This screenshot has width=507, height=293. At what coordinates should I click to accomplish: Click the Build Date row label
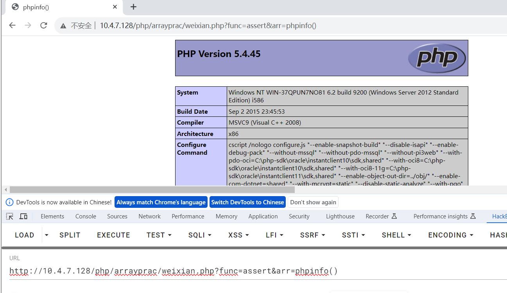pyautogui.click(x=192, y=111)
